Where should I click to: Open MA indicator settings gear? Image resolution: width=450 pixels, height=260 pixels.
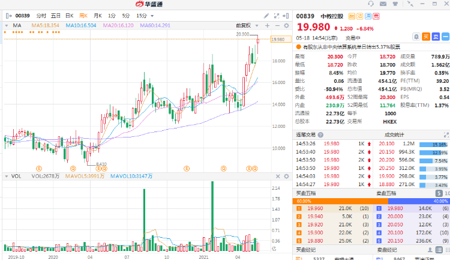[x=286, y=26]
